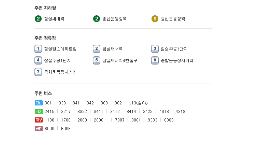Click the 공항 airport bus badge
Screen dimensions: 273x144
(x=39, y=129)
